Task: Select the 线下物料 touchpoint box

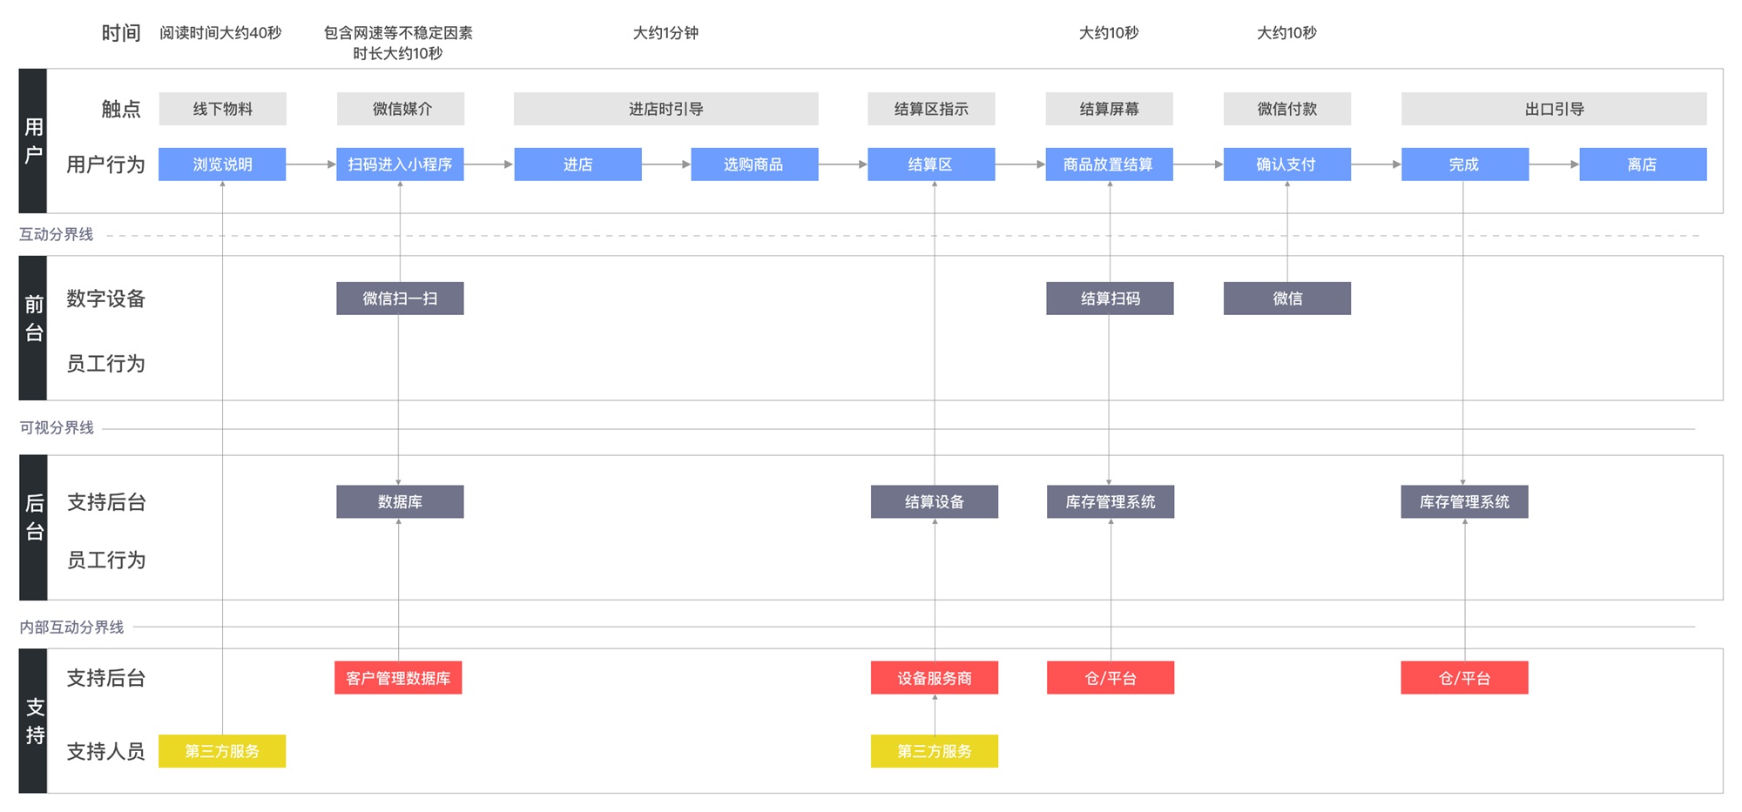Action: coord(222,109)
